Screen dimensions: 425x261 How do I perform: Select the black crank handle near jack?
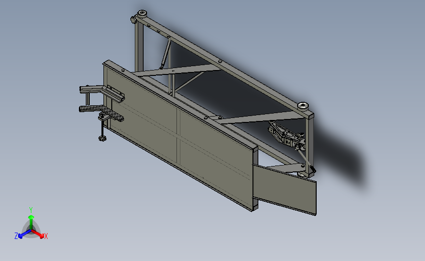tap(313, 169)
